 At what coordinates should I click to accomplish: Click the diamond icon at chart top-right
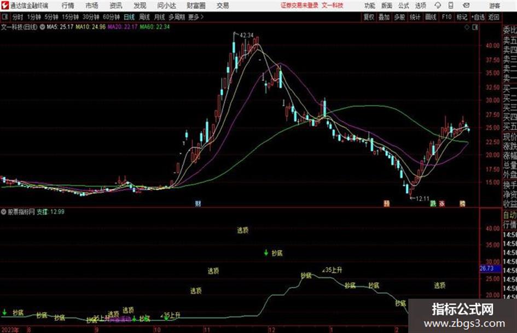[x=467, y=27]
